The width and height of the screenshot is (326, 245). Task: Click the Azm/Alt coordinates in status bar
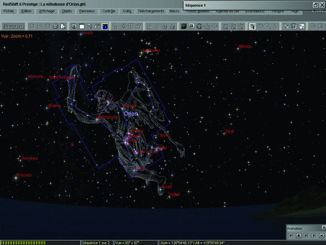coord(192,243)
